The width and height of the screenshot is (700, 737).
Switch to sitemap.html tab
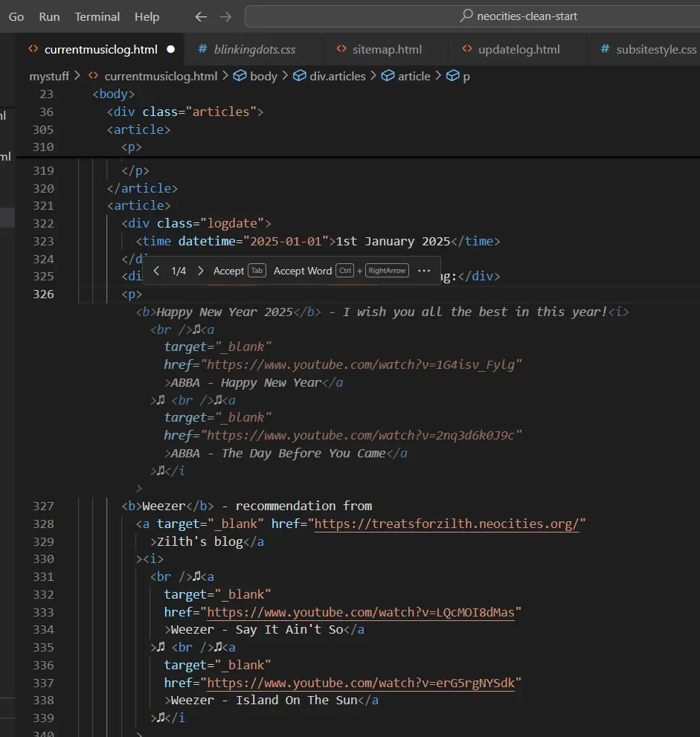coord(386,49)
